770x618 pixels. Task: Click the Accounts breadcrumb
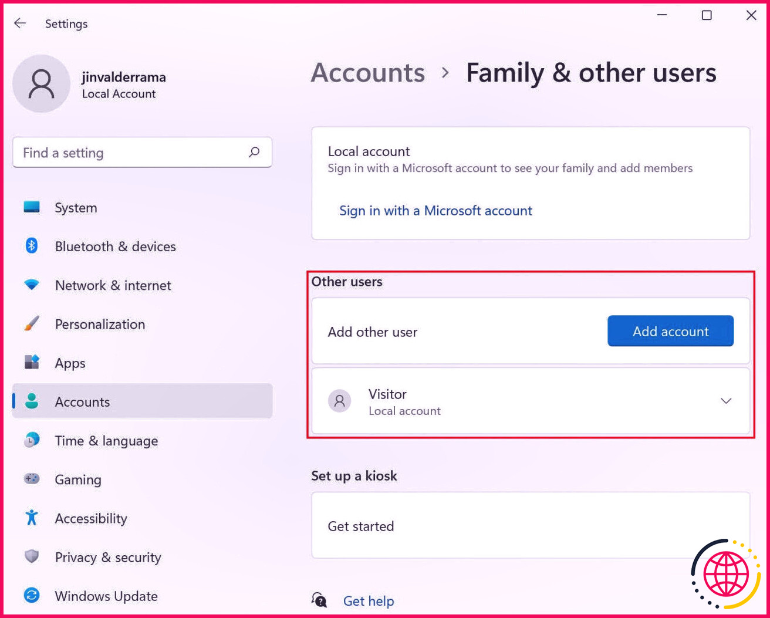coord(367,73)
